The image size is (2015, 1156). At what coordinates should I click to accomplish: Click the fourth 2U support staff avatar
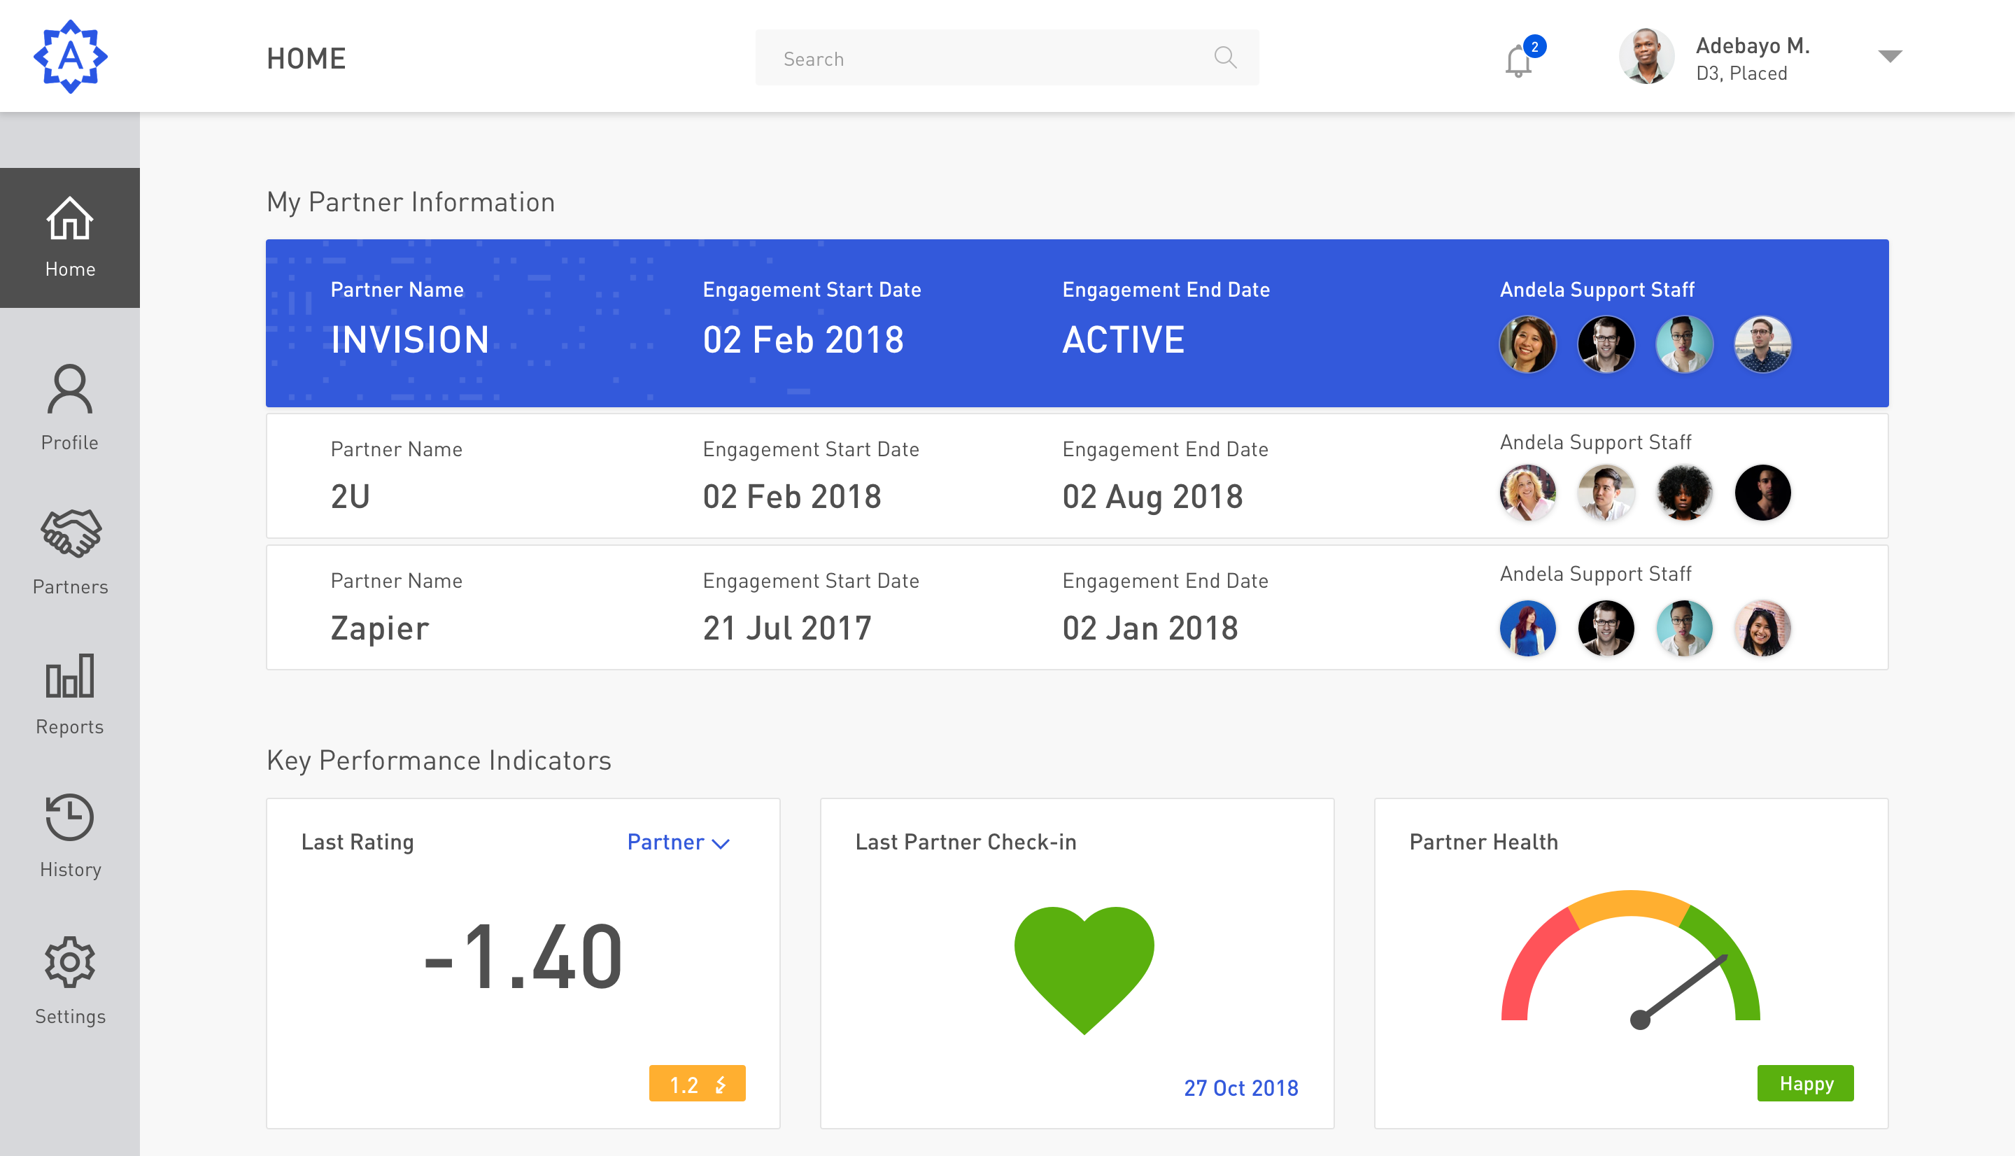pos(1762,492)
